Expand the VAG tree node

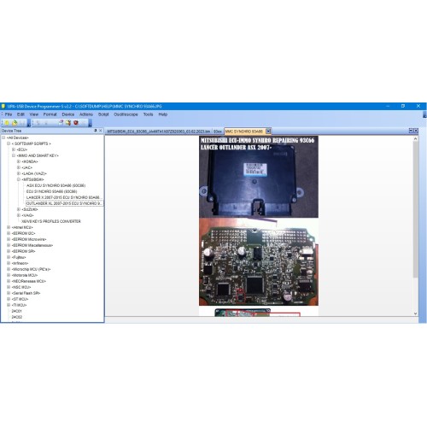(x=19, y=215)
